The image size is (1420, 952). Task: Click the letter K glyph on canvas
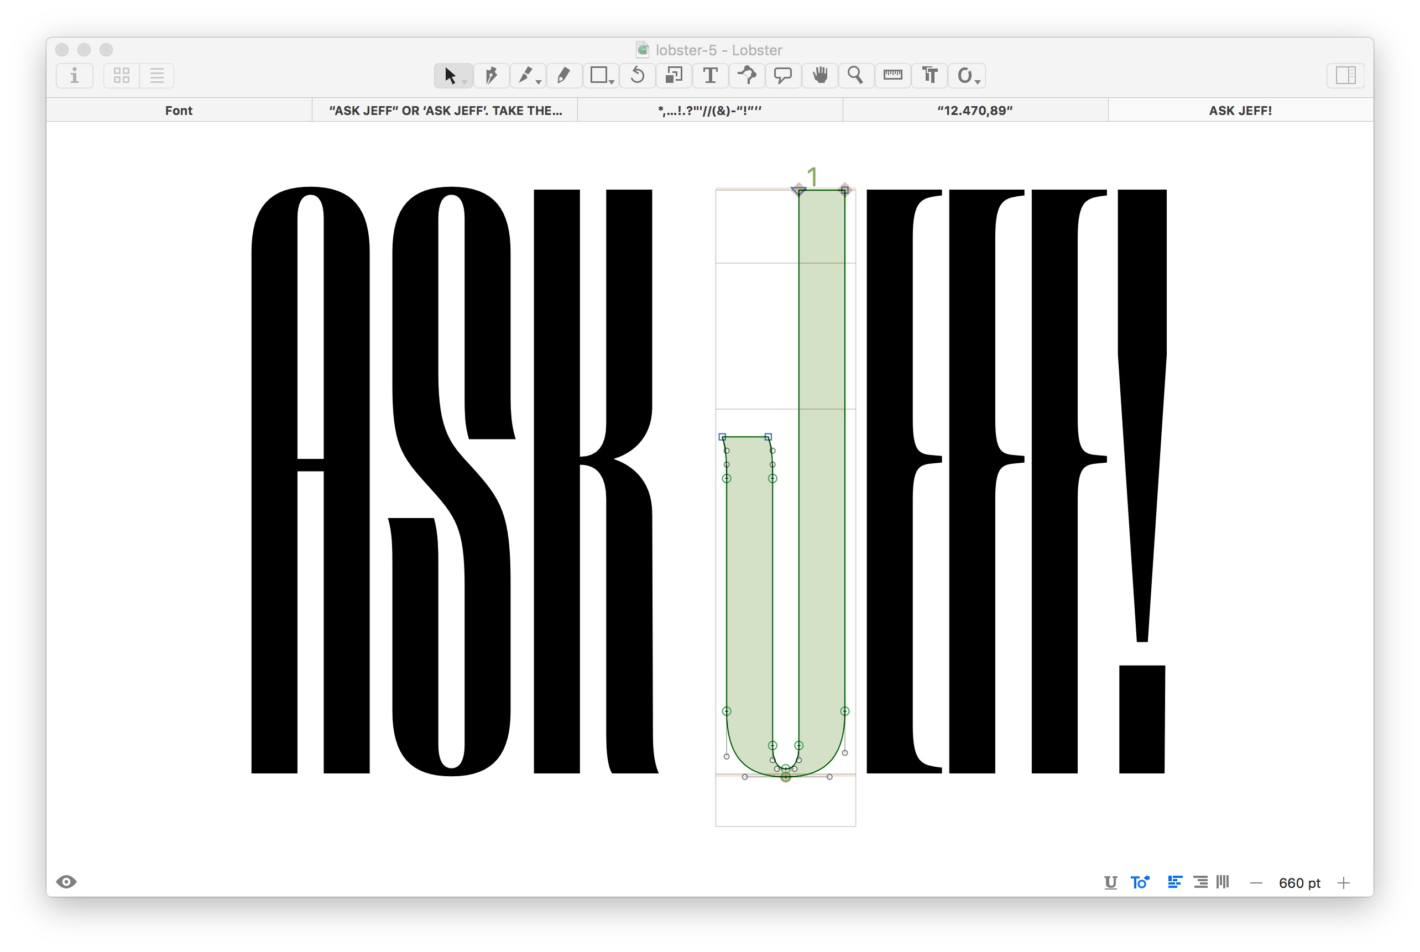[x=595, y=481]
